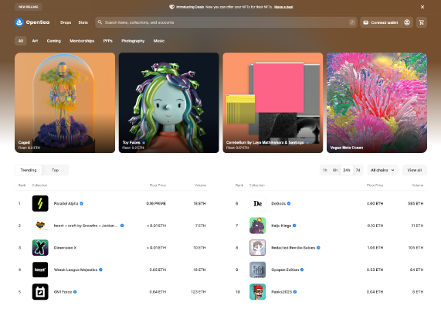Click the Parallel Alpha collection name
Image resolution: width=441 pixels, height=309 pixels.
pos(66,203)
